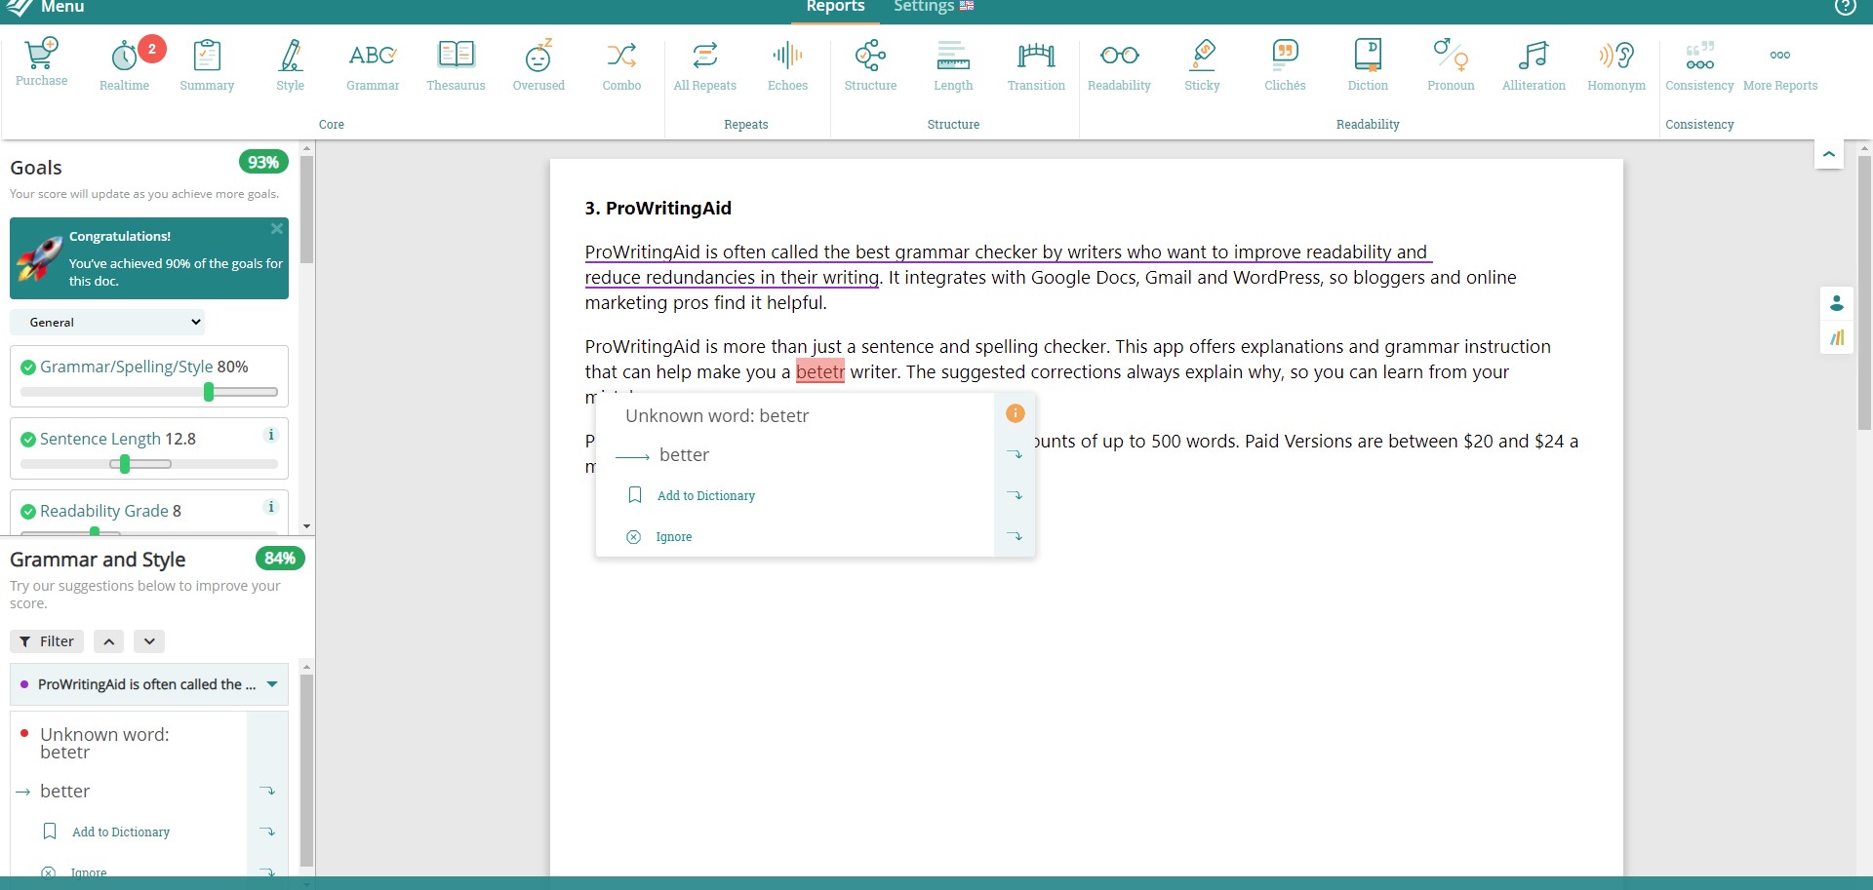Run the Readability report

click(1119, 64)
